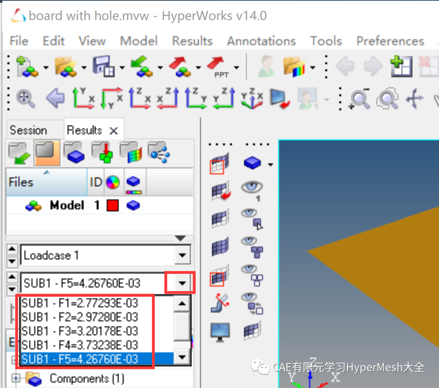The image size is (439, 388).
Task: Open the Loadcase 1 dropdown
Action: [182, 256]
